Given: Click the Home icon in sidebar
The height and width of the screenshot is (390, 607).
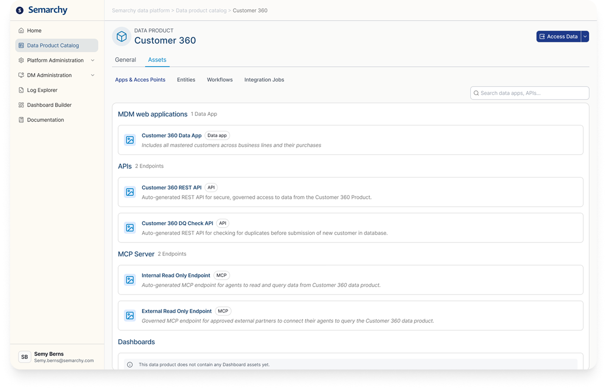Looking at the screenshot, I should point(21,31).
